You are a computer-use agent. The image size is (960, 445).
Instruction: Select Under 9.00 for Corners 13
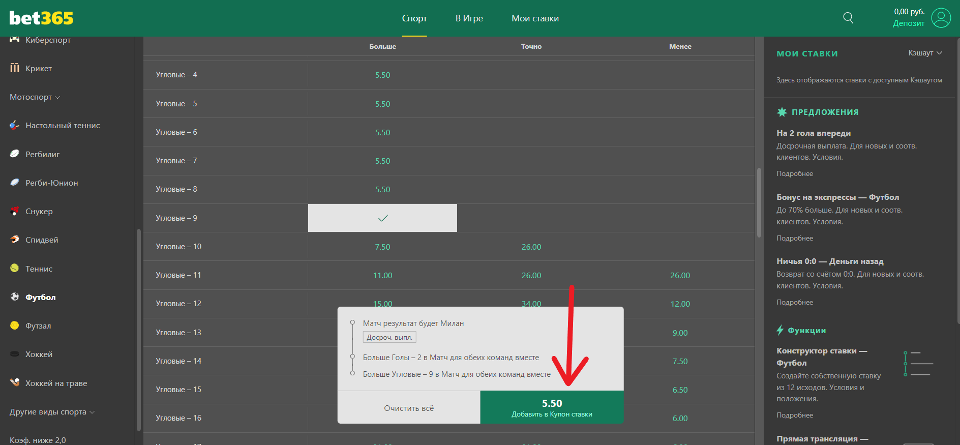680,333
